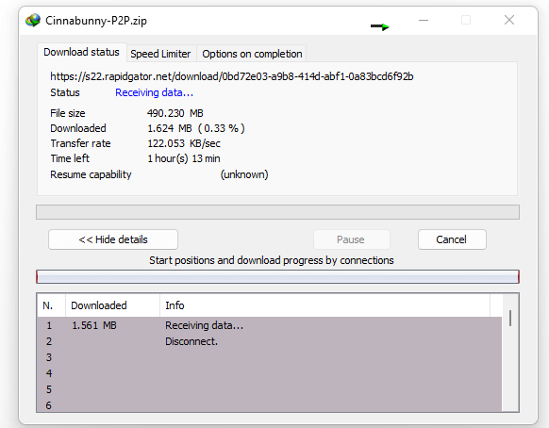
Task: Select the N. column header
Action: point(51,305)
